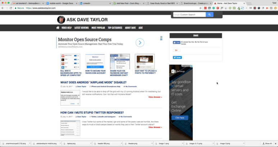278x147 pixels.
Task: Click Show All downloads button
Action: (267, 143)
